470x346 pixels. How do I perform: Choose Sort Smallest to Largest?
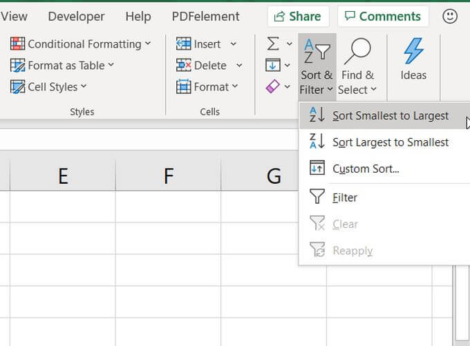click(390, 116)
